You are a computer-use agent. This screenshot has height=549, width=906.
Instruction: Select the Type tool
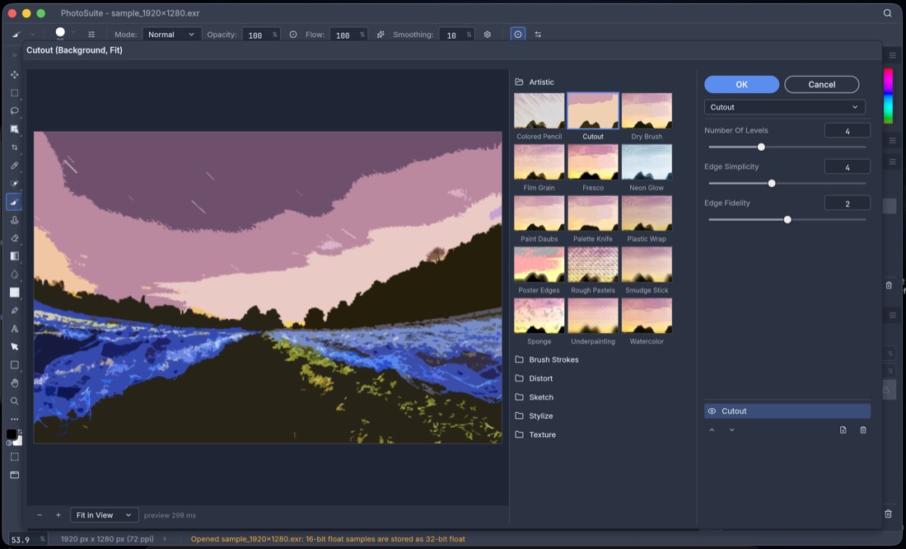coord(15,329)
